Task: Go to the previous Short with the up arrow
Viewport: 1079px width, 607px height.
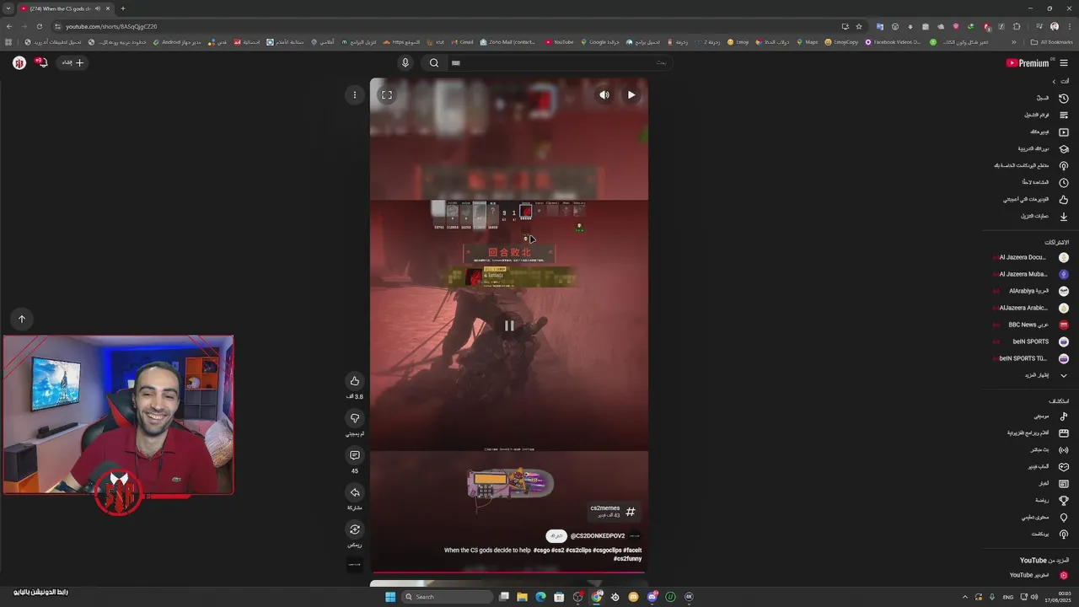Action: tap(22, 319)
